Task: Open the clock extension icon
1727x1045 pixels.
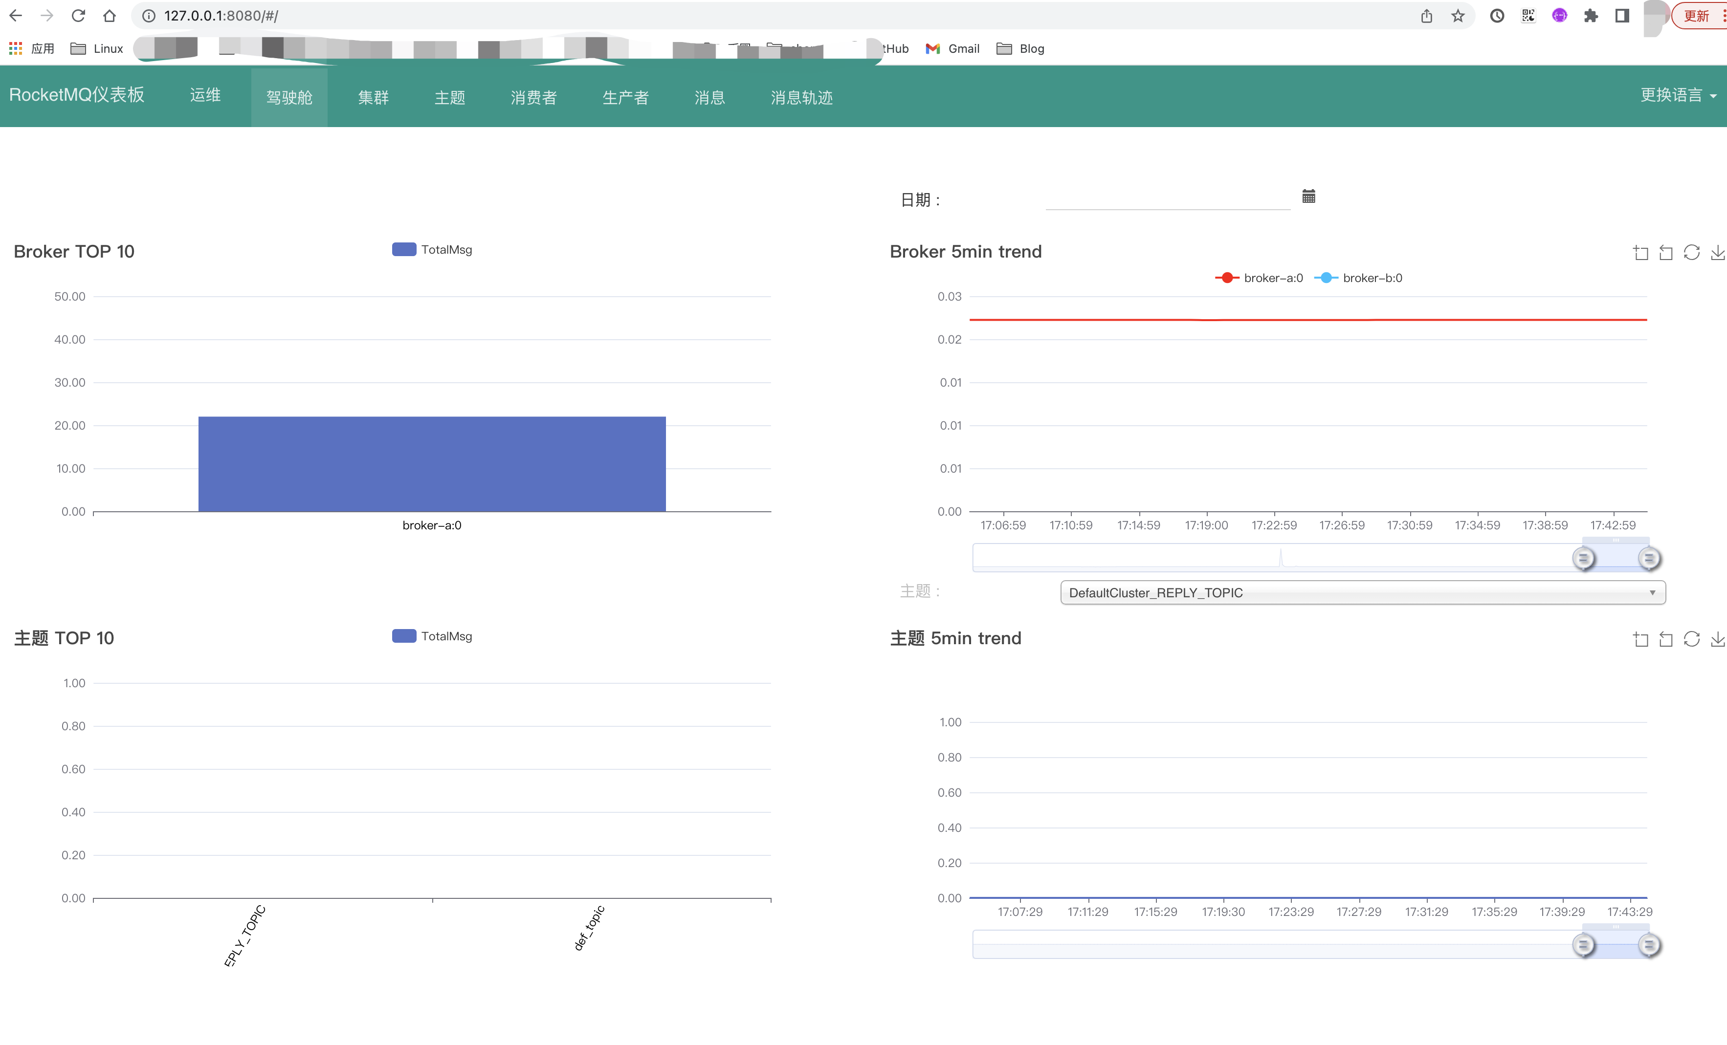Action: 1497,16
